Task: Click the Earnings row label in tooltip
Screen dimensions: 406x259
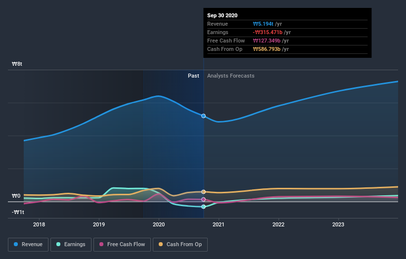Action: click(x=218, y=32)
